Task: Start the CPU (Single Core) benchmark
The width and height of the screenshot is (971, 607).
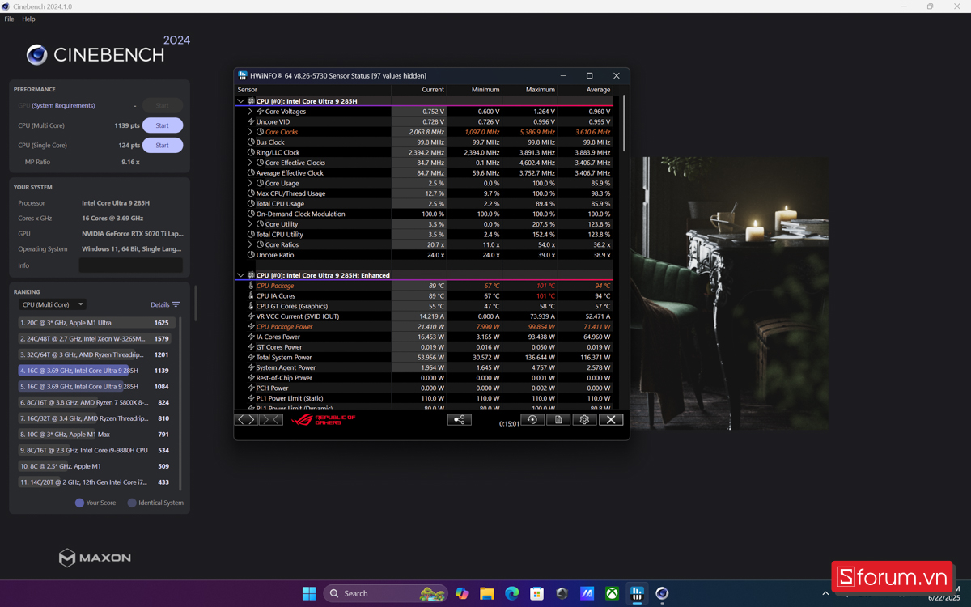Action: 163,145
